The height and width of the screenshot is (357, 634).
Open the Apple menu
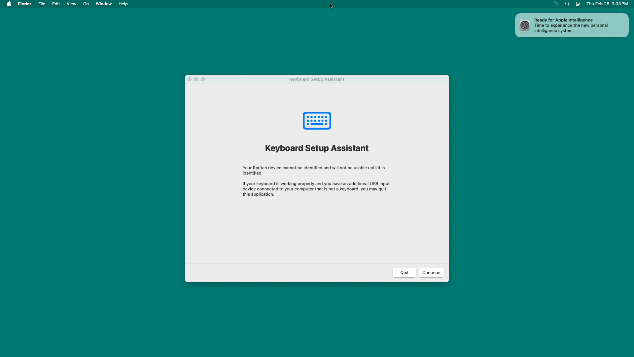(x=9, y=4)
